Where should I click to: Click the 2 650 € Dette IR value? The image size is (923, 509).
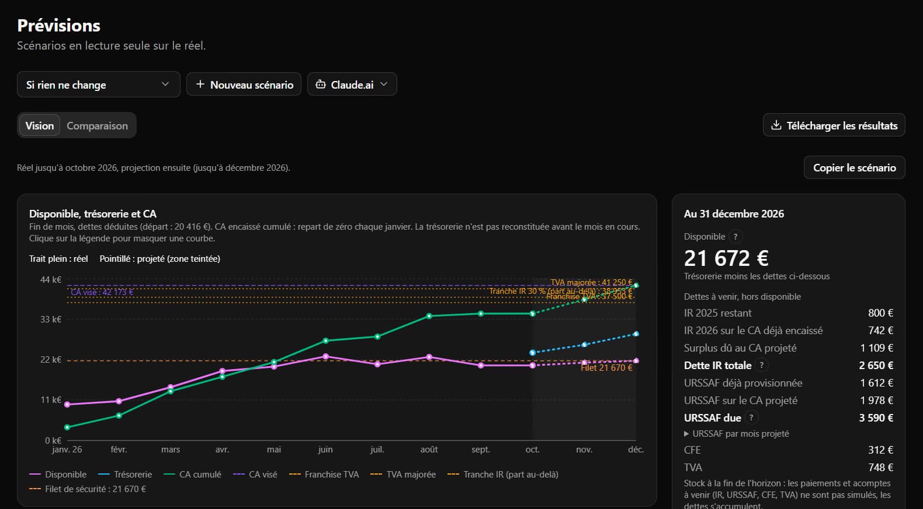[x=876, y=366]
